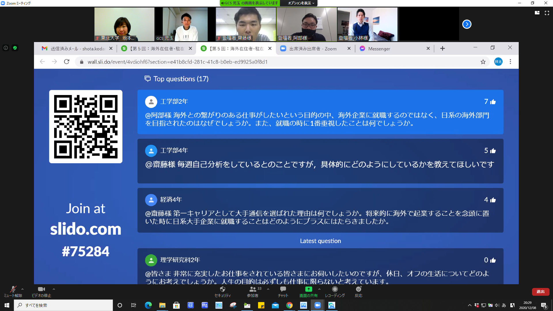Go back in browser history
The width and height of the screenshot is (553, 311).
[42, 62]
